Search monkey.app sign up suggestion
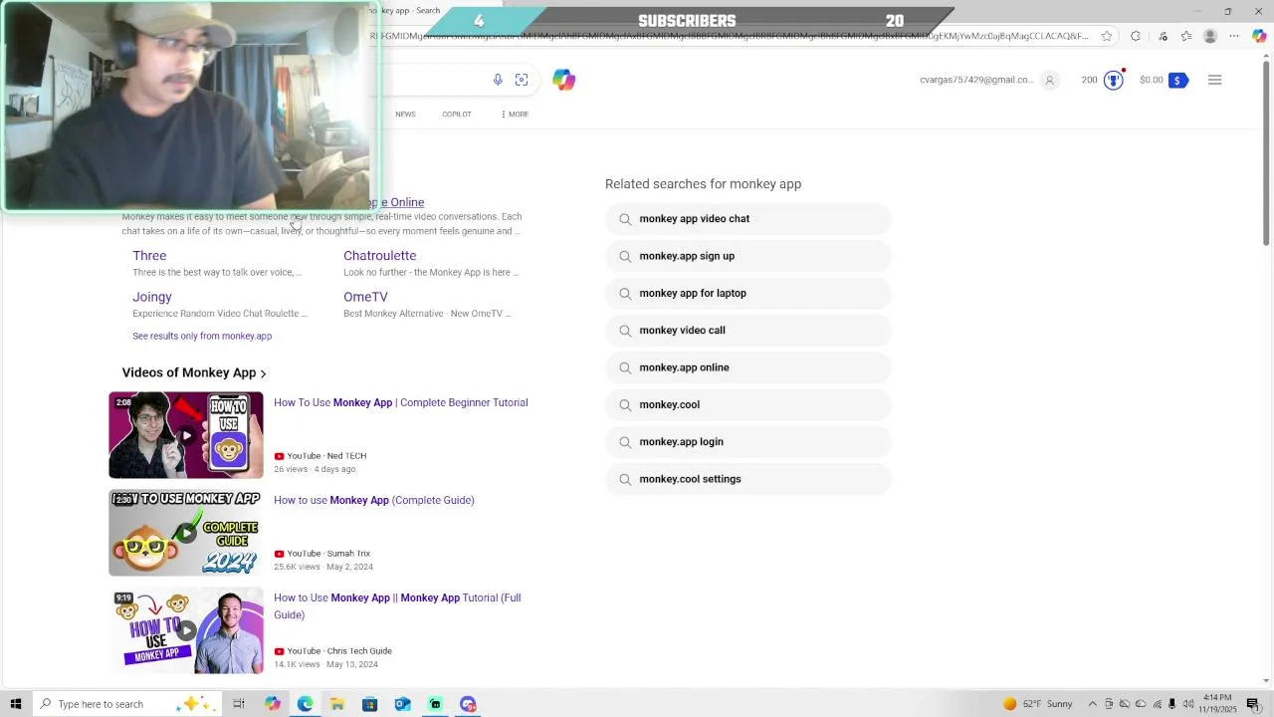Viewport: 1274px width, 717px height. coord(747,256)
